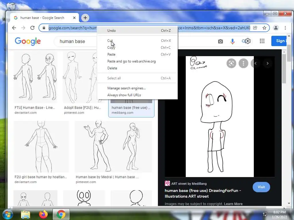Open the Google apps grid icon

[262, 41]
